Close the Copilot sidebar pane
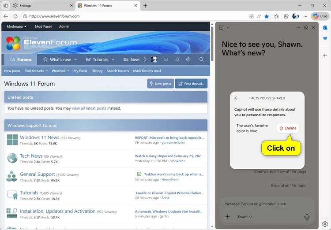This screenshot has height=230, width=331. [x=313, y=28]
